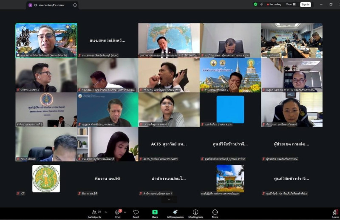Screen dimensions: 340x220
Task: Expand the Chat options caret
Action: [125, 212]
